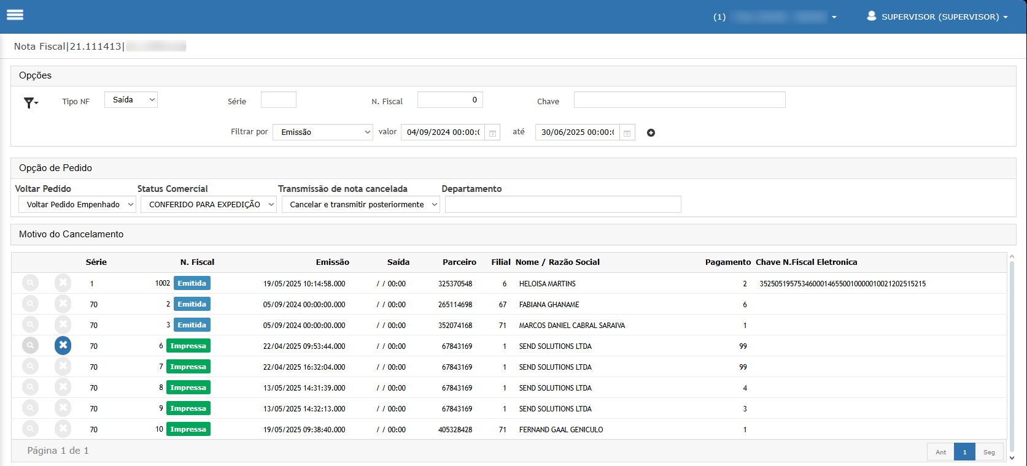Viewport: 1027px width, 466px height.
Task: Sort by Série column header
Action: click(x=96, y=262)
